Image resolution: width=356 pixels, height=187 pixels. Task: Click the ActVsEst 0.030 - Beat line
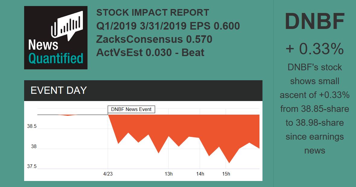[150, 52]
